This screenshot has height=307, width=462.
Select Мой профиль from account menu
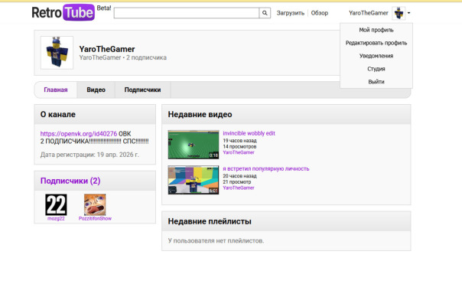click(376, 30)
